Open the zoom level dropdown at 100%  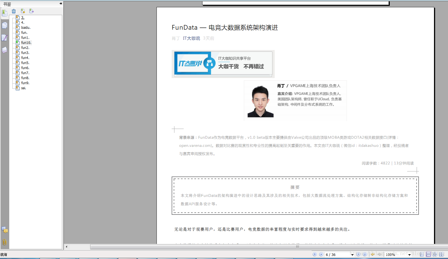pos(409,255)
